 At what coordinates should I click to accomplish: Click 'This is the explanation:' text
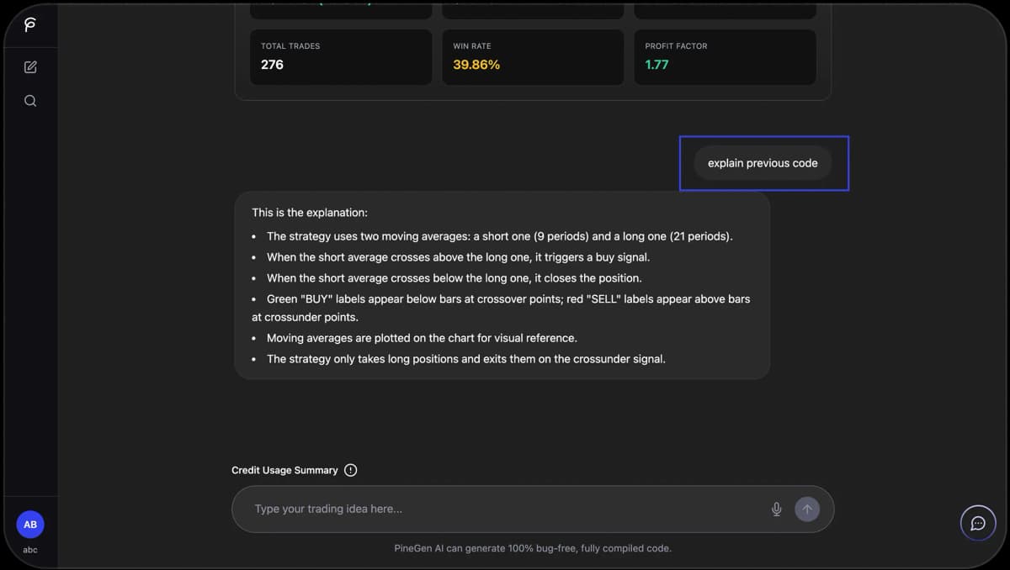click(310, 213)
